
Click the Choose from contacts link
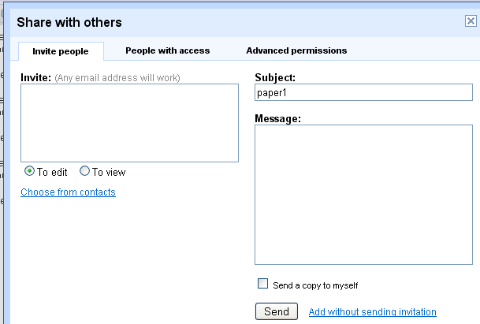coord(68,192)
